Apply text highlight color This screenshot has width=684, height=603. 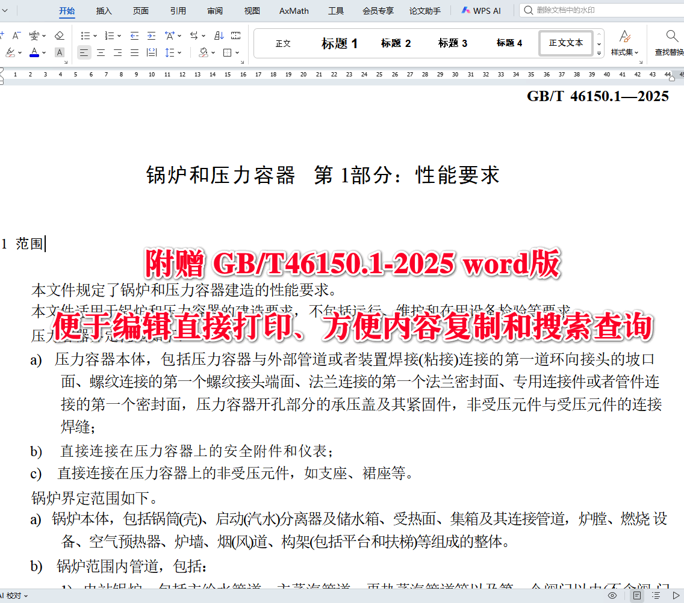pos(10,53)
